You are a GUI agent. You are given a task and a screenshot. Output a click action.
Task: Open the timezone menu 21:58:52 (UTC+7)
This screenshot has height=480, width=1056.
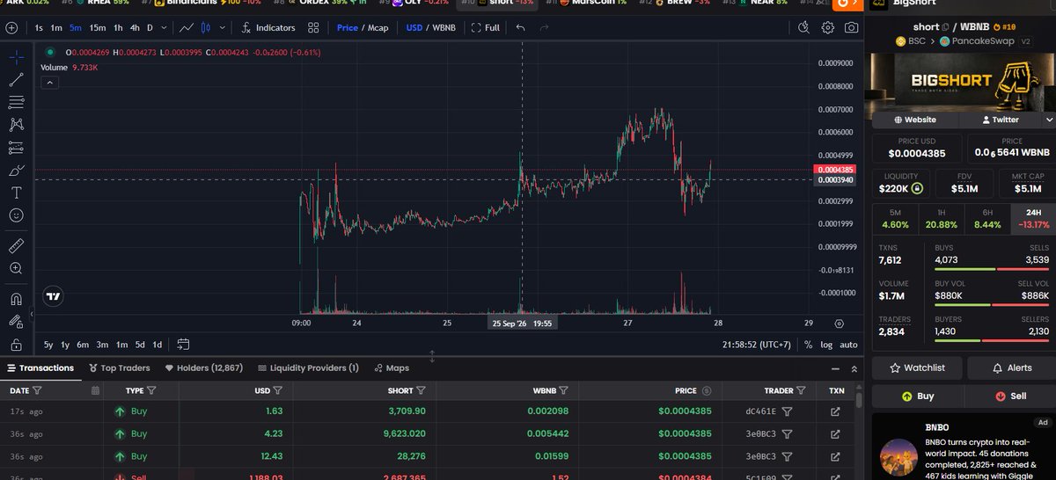click(x=758, y=345)
